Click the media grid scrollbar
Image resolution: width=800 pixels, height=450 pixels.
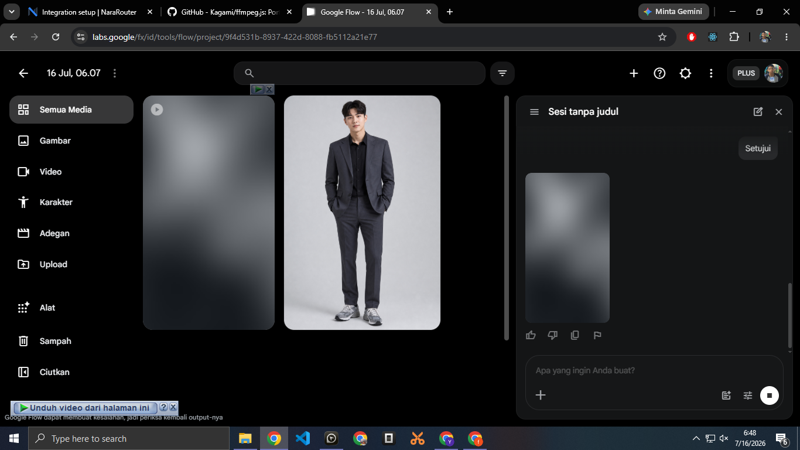click(x=507, y=217)
